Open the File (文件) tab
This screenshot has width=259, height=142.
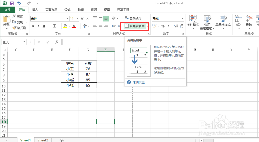pyautogui.click(x=8, y=10)
